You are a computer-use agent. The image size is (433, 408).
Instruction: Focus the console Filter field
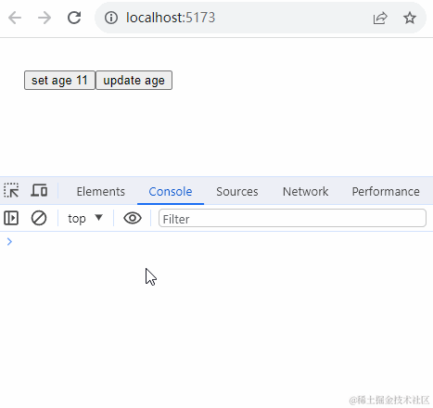pos(292,218)
